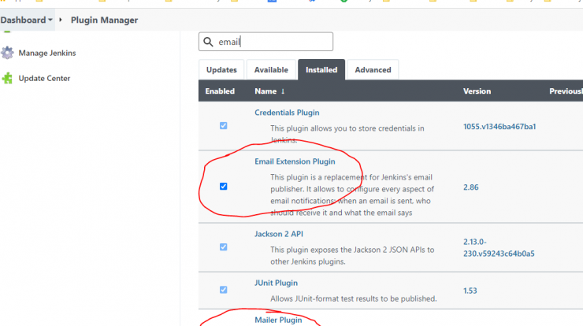The height and width of the screenshot is (326, 583).
Task: Click version 2.13.0-230.v59243c64b0a5 link
Action: point(499,247)
